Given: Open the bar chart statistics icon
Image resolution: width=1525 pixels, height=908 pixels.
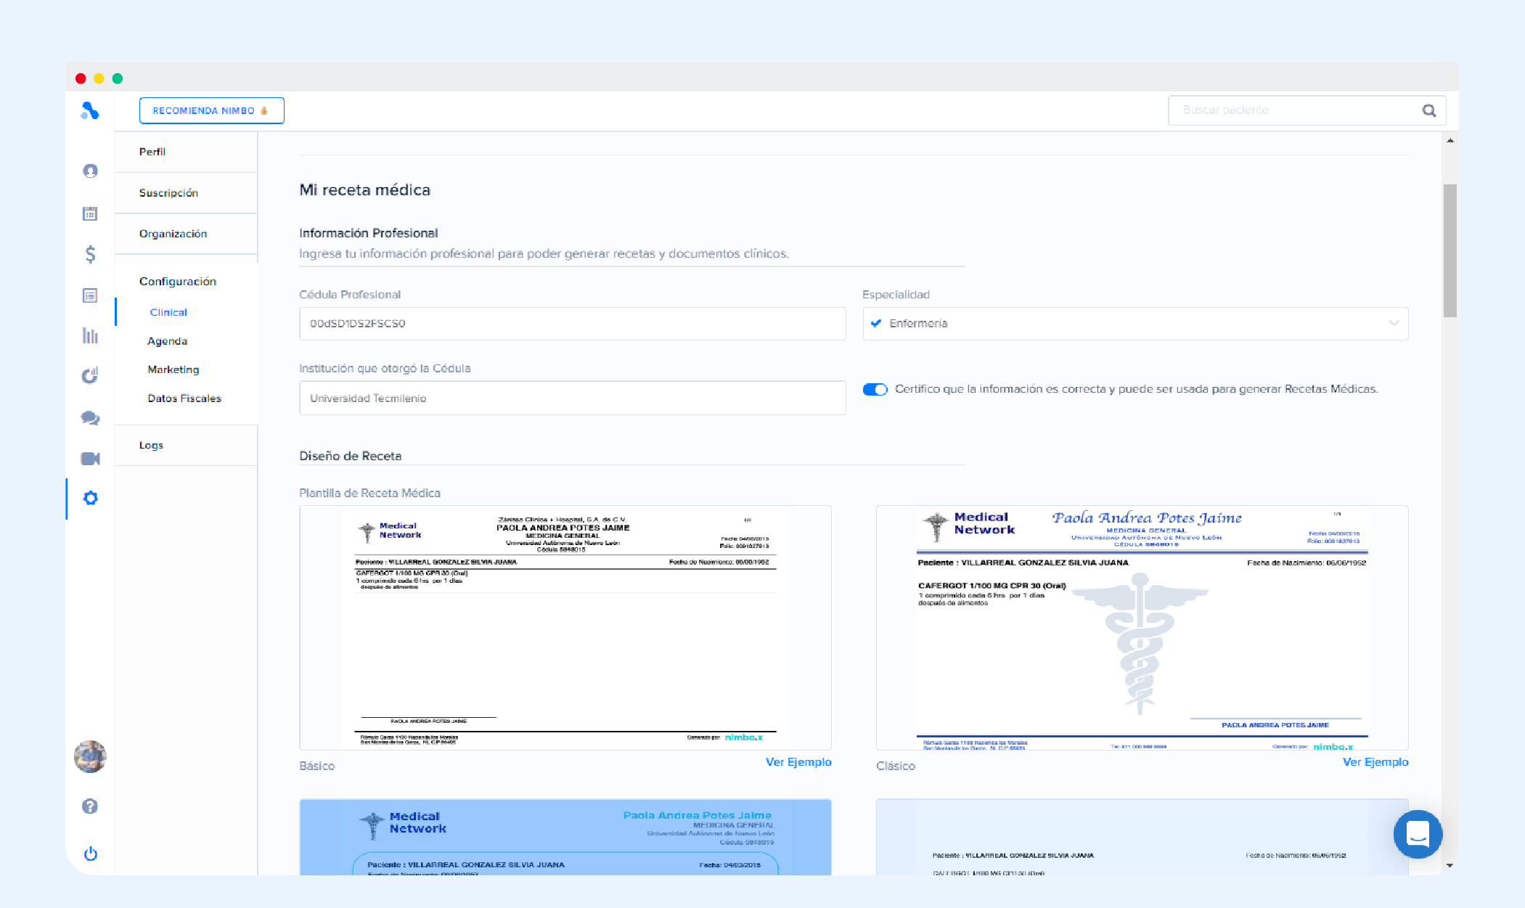Looking at the screenshot, I should click(90, 335).
